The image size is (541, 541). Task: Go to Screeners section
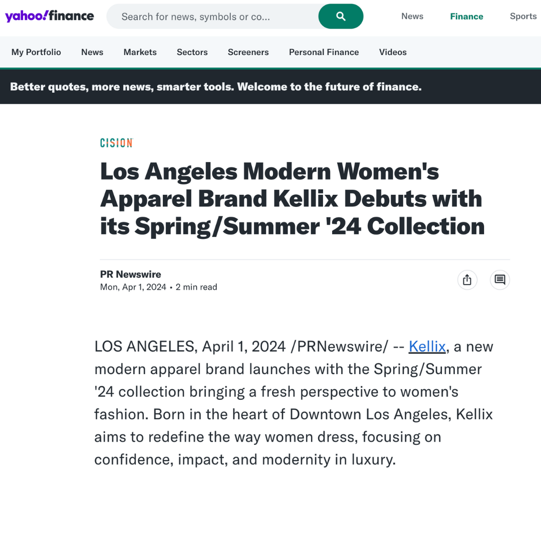[248, 52]
